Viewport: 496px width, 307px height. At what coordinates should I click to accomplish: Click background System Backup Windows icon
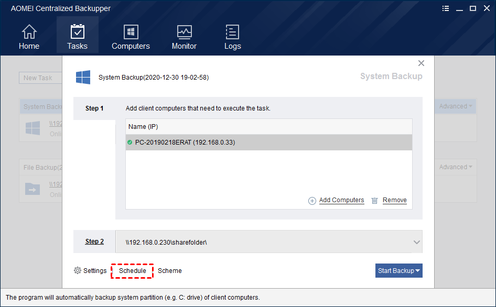33,128
